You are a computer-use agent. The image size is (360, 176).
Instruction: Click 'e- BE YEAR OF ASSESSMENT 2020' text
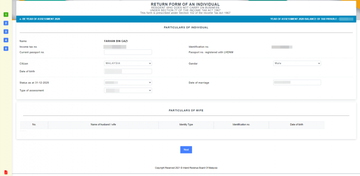[40, 19]
